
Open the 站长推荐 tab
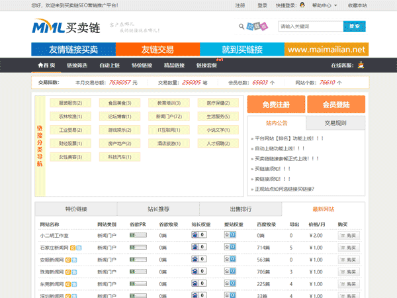158,209
